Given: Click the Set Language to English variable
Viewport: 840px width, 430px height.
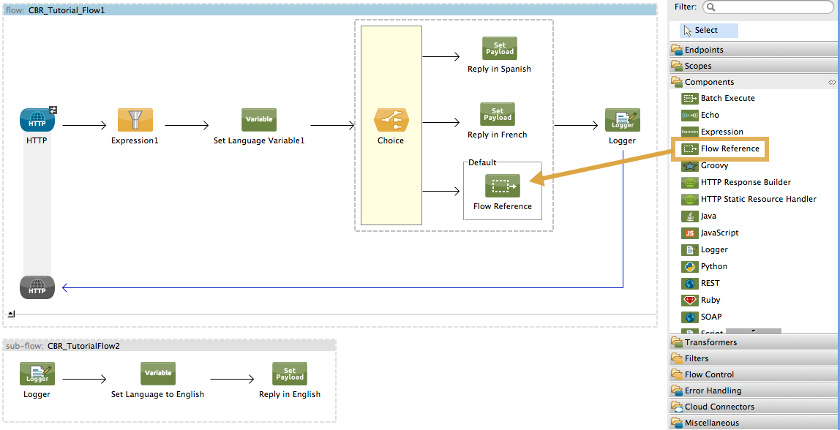Looking at the screenshot, I should coord(158,374).
